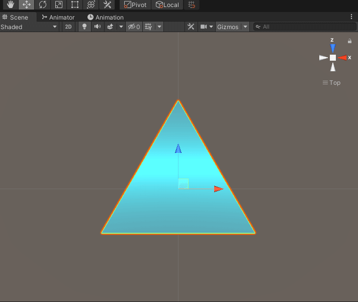Switch to the Animator tab
This screenshot has height=302, width=358.
[58, 18]
